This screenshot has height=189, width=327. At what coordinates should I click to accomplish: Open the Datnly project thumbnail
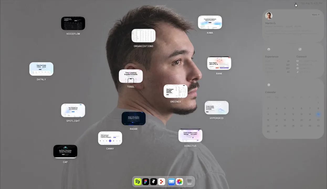[41, 69]
